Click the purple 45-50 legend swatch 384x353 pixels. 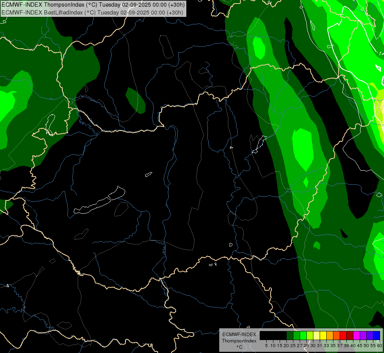point(363,336)
